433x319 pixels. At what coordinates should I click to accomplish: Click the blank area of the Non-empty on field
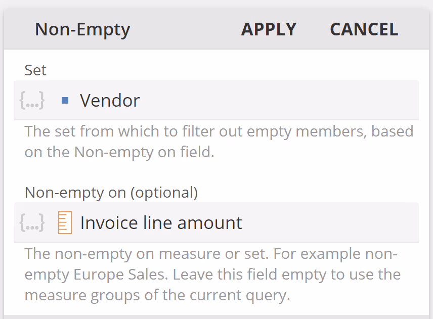(x=334, y=222)
